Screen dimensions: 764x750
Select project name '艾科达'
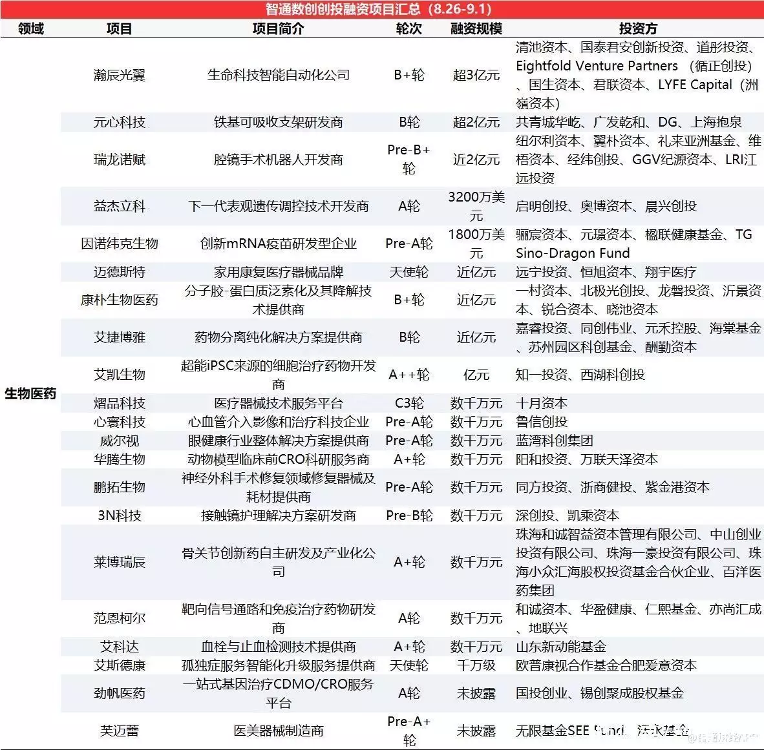(x=120, y=647)
